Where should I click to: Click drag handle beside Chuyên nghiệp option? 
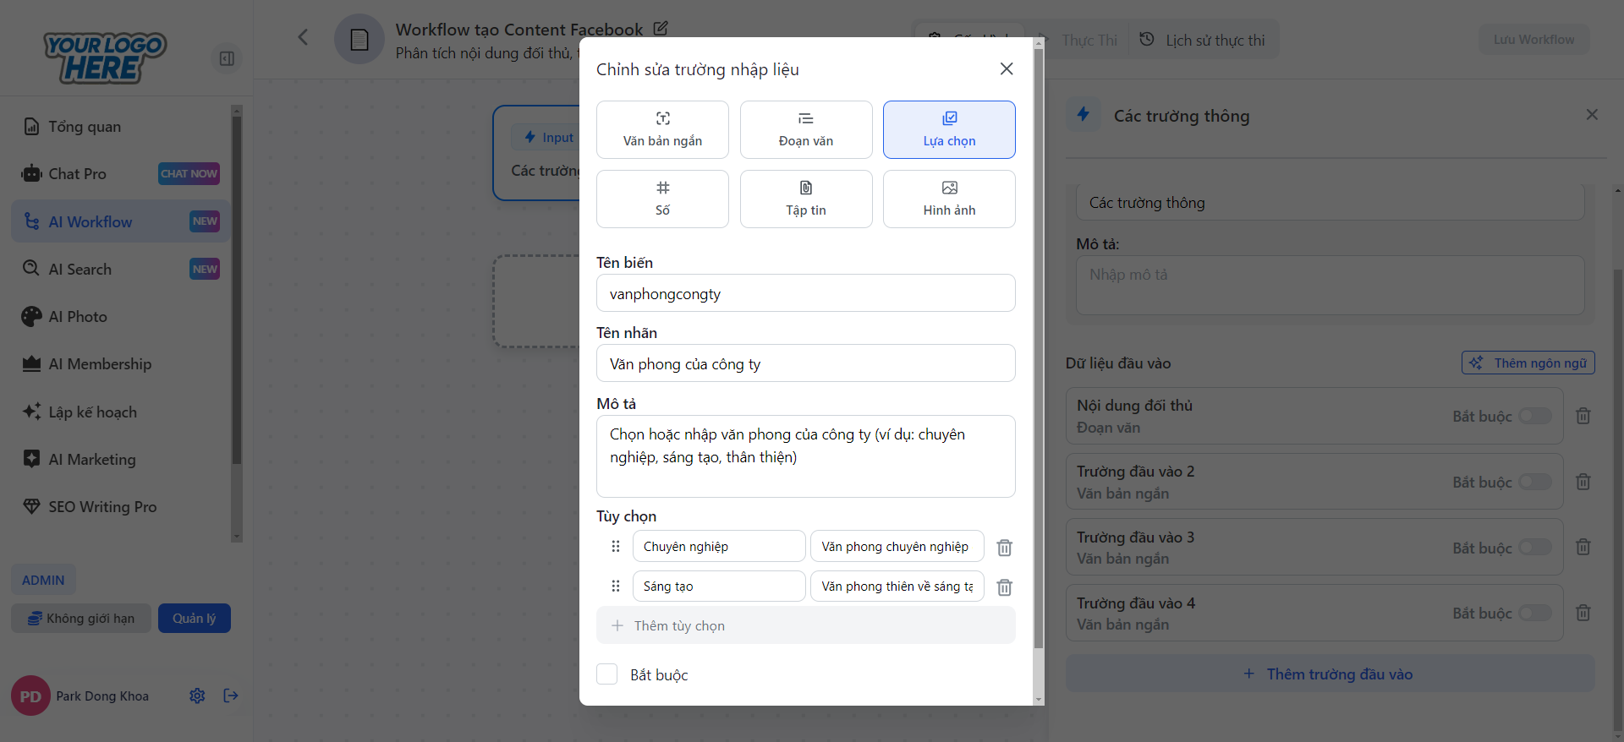click(616, 547)
